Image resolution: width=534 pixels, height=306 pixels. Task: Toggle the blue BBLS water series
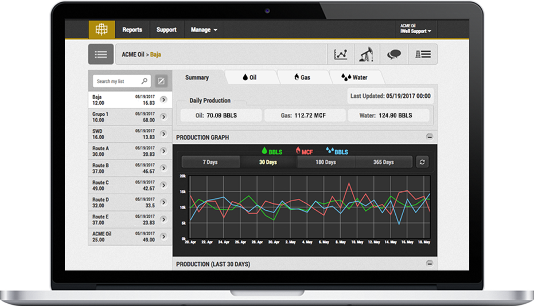(x=337, y=152)
